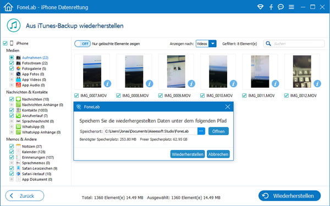Click the Safari-Lesezeichen bookmark icon

click(x=19, y=168)
